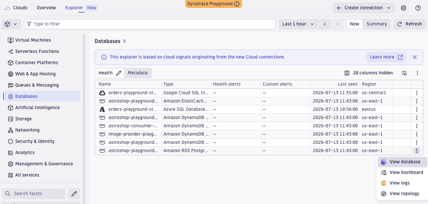Screen dimensions: 428x204
Task: Open the settings gear icon
Action: pyautogui.click(x=404, y=8)
